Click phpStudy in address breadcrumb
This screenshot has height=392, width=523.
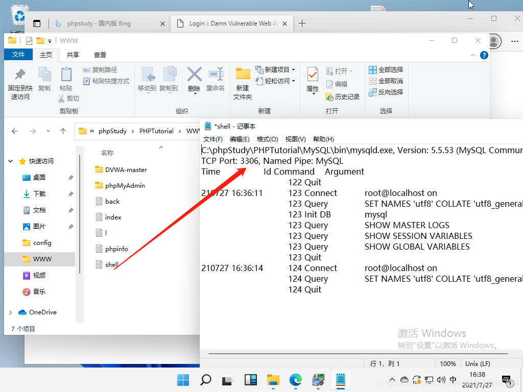(112, 131)
